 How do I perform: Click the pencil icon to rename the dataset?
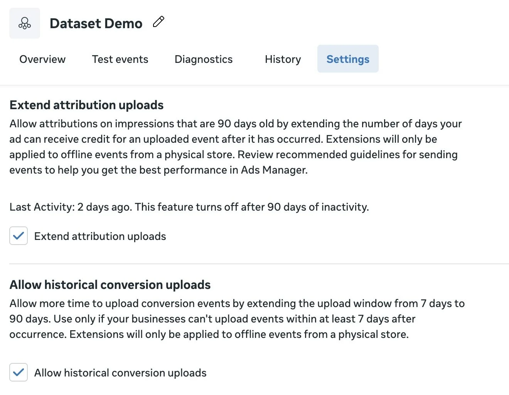158,22
